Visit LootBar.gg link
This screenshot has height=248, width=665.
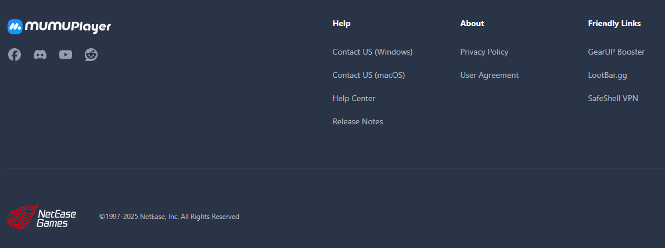tap(608, 75)
